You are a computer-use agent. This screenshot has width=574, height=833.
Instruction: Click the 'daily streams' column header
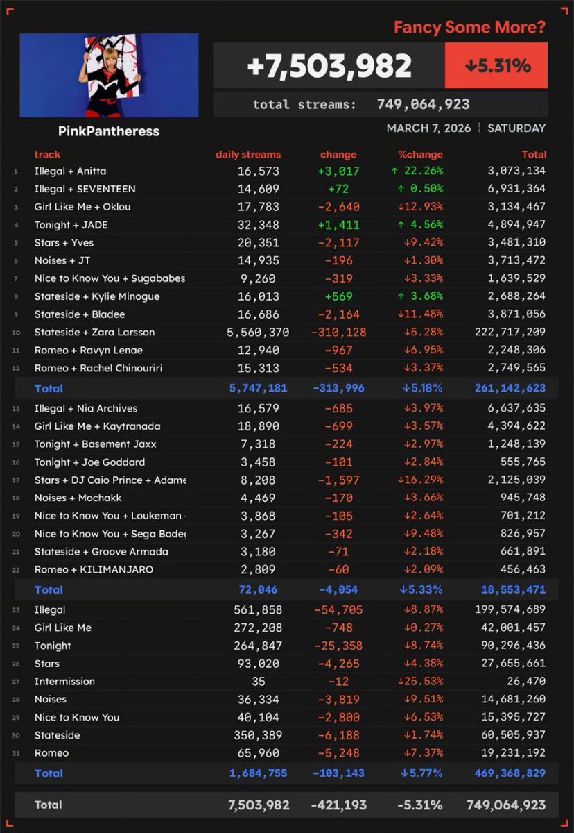tap(248, 155)
